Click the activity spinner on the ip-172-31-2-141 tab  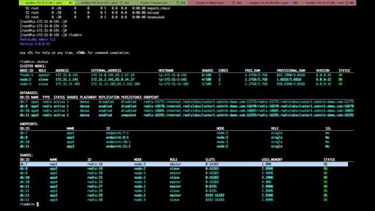click(x=122, y=3)
